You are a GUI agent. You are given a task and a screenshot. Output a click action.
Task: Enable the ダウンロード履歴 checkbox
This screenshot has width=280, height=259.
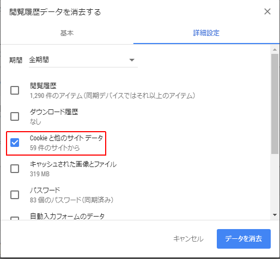15,116
